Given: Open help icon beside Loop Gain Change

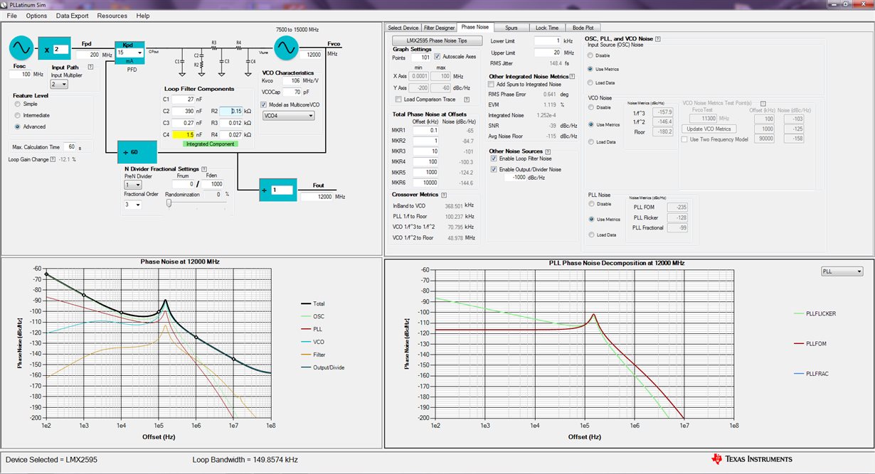Looking at the screenshot, I should pyautogui.click(x=53, y=159).
